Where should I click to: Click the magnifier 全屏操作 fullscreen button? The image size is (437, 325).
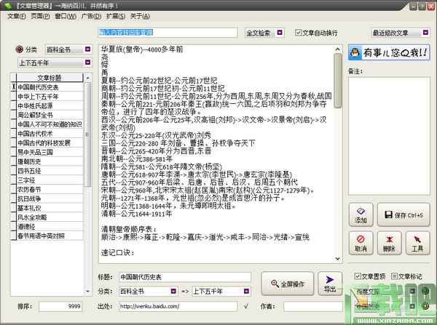coord(288,284)
